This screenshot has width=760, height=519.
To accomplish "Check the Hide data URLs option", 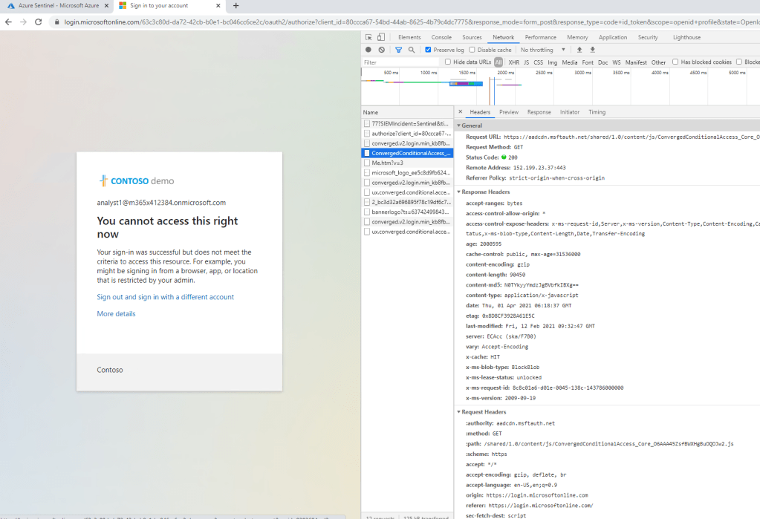I will point(448,62).
